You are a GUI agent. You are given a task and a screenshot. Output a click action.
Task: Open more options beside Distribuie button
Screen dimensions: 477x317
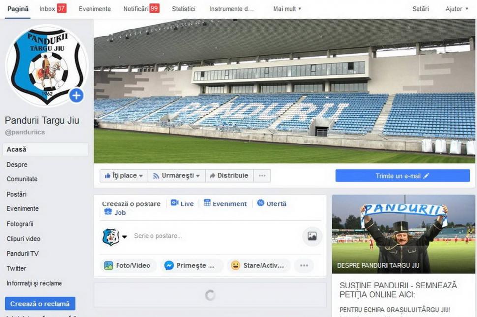(x=262, y=175)
